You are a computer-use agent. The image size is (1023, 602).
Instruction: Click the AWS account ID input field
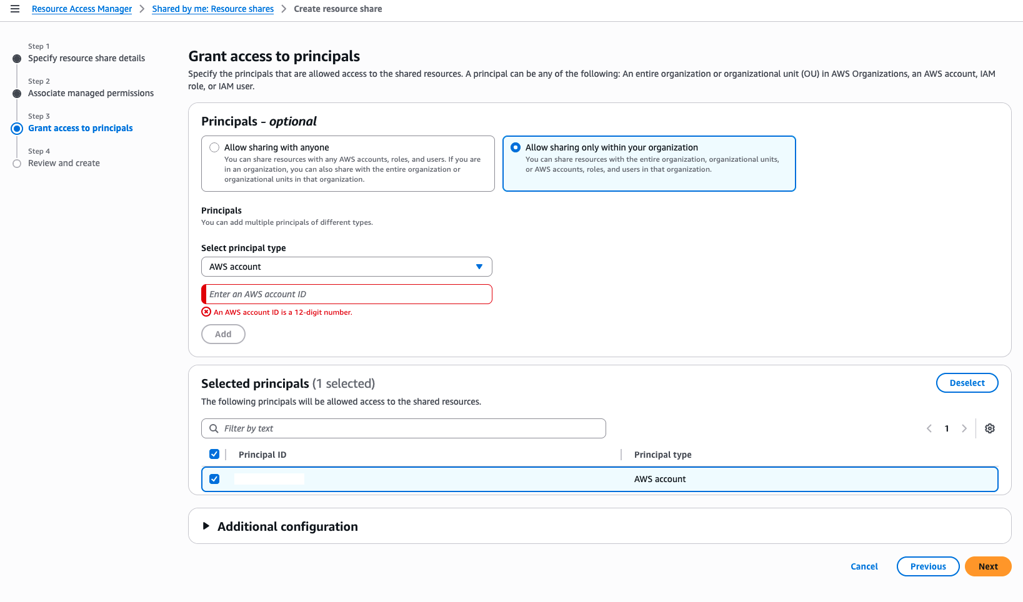347,294
